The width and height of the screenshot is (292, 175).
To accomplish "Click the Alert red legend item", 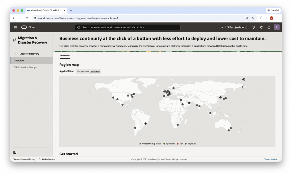I will 180,144.
